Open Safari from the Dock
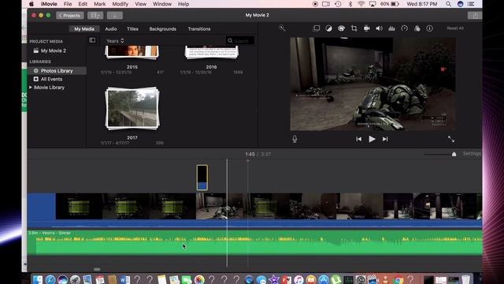Image resolution: width=504 pixels, height=284 pixels. point(50,279)
